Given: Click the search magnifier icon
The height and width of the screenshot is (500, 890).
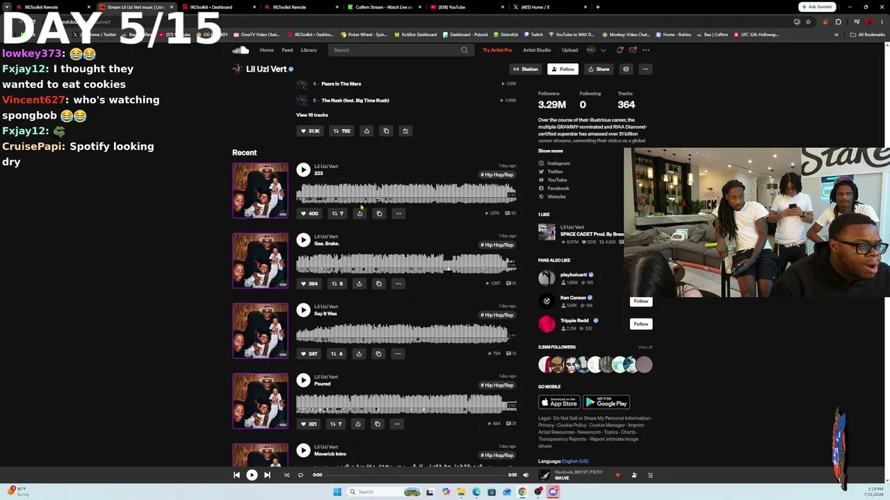Looking at the screenshot, I should tap(464, 50).
